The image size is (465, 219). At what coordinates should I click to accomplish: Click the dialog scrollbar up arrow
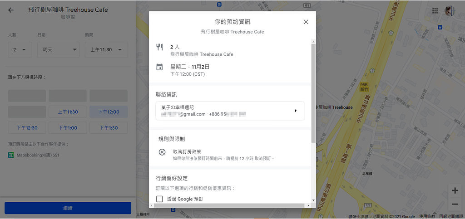[x=313, y=41]
